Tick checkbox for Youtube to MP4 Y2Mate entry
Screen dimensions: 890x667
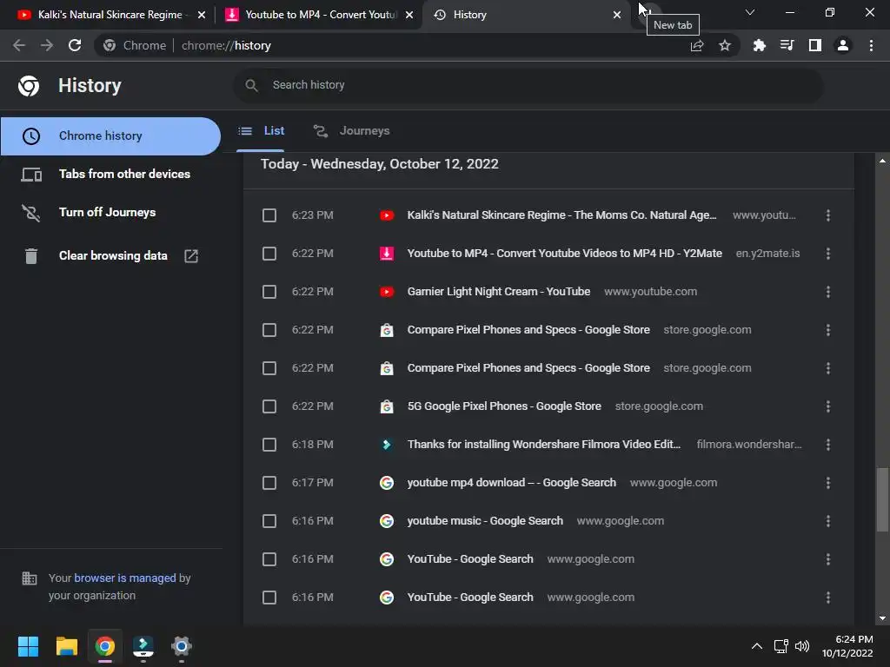[269, 254]
